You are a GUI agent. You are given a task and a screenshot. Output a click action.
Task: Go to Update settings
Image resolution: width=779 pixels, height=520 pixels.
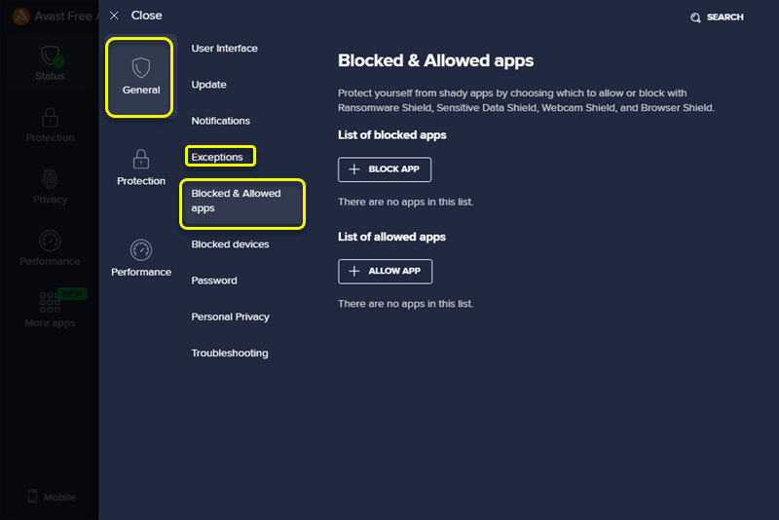point(208,85)
